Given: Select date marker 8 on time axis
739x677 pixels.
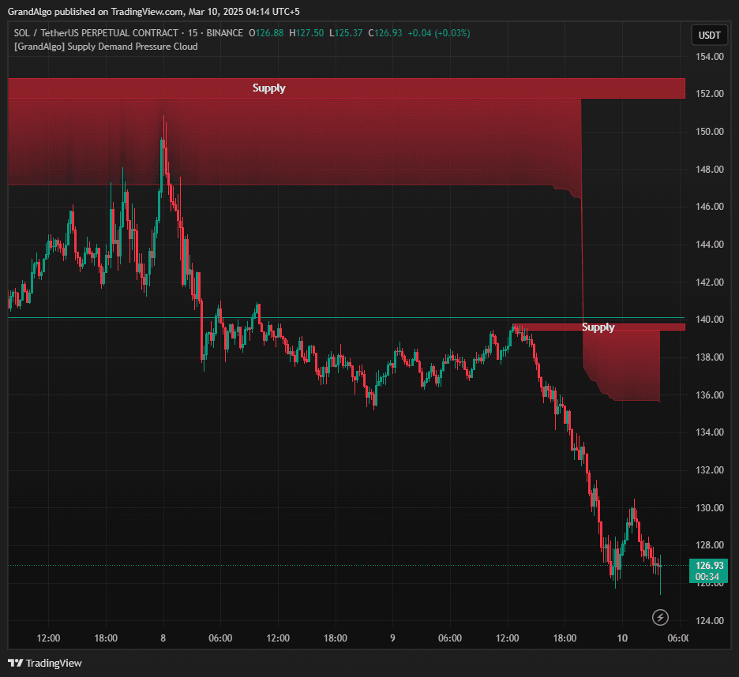Looking at the screenshot, I should tap(163, 638).
